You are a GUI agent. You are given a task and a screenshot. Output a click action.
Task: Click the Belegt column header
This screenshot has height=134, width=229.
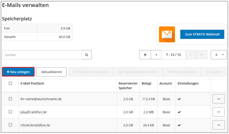147,83
